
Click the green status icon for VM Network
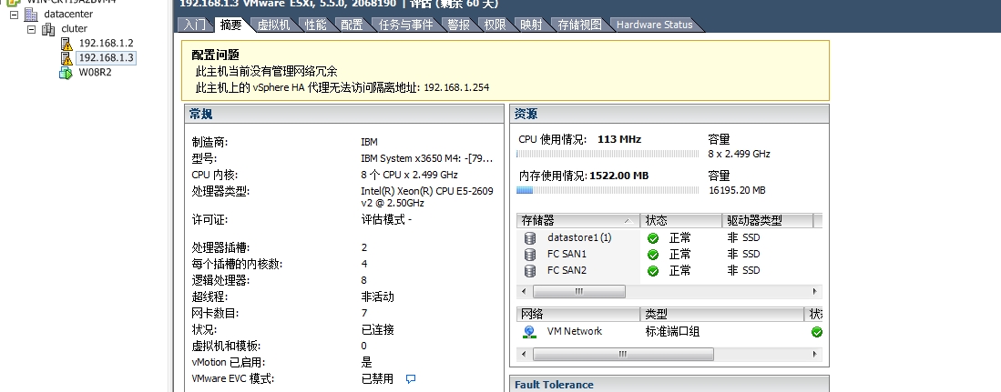click(816, 332)
